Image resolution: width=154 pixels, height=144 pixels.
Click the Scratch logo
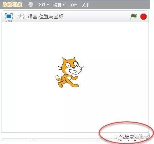pyautogui.click(x=13, y=5)
